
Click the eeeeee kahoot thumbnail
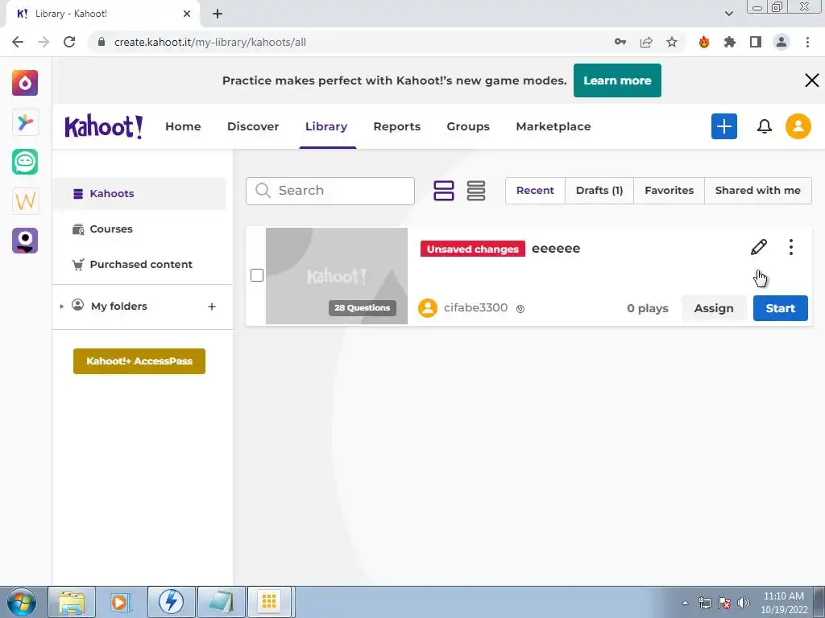[x=336, y=276]
